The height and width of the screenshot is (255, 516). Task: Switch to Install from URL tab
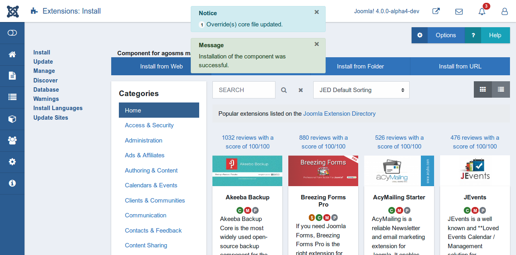[460, 66]
